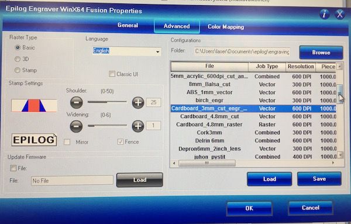Click the Shoulder slider track
This screenshot has width=351, height=224.
(107, 102)
